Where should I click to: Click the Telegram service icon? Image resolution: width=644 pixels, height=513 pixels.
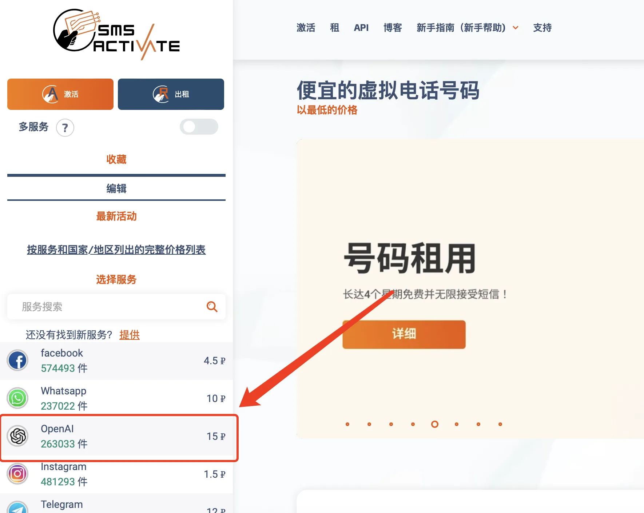point(17,508)
